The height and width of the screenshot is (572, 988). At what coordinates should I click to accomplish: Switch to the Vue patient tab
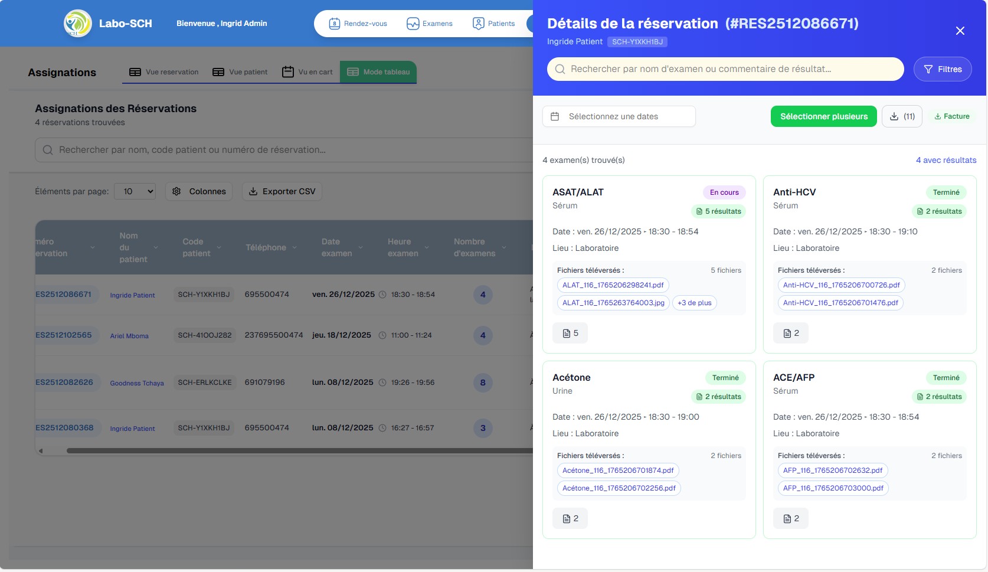(x=240, y=71)
